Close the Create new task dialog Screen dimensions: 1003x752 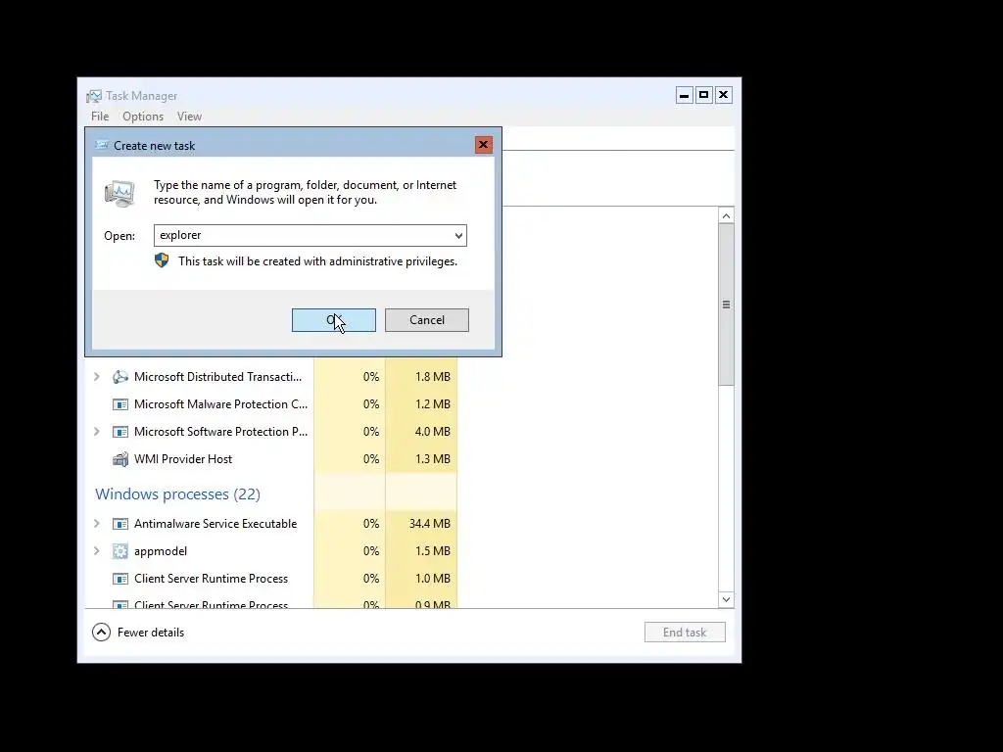484,145
